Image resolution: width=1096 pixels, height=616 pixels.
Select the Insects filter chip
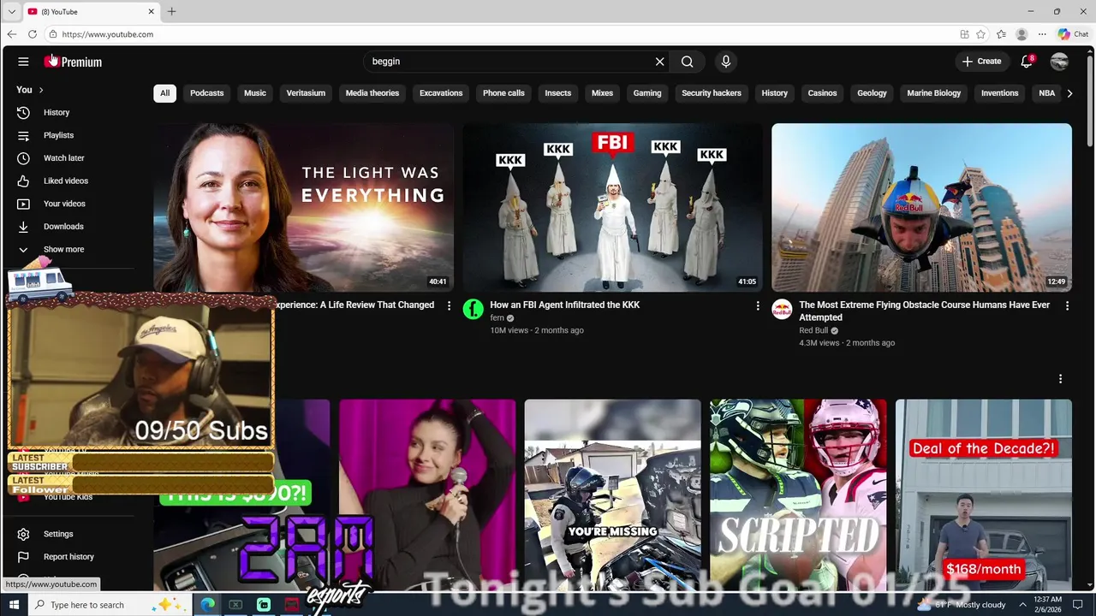point(557,93)
